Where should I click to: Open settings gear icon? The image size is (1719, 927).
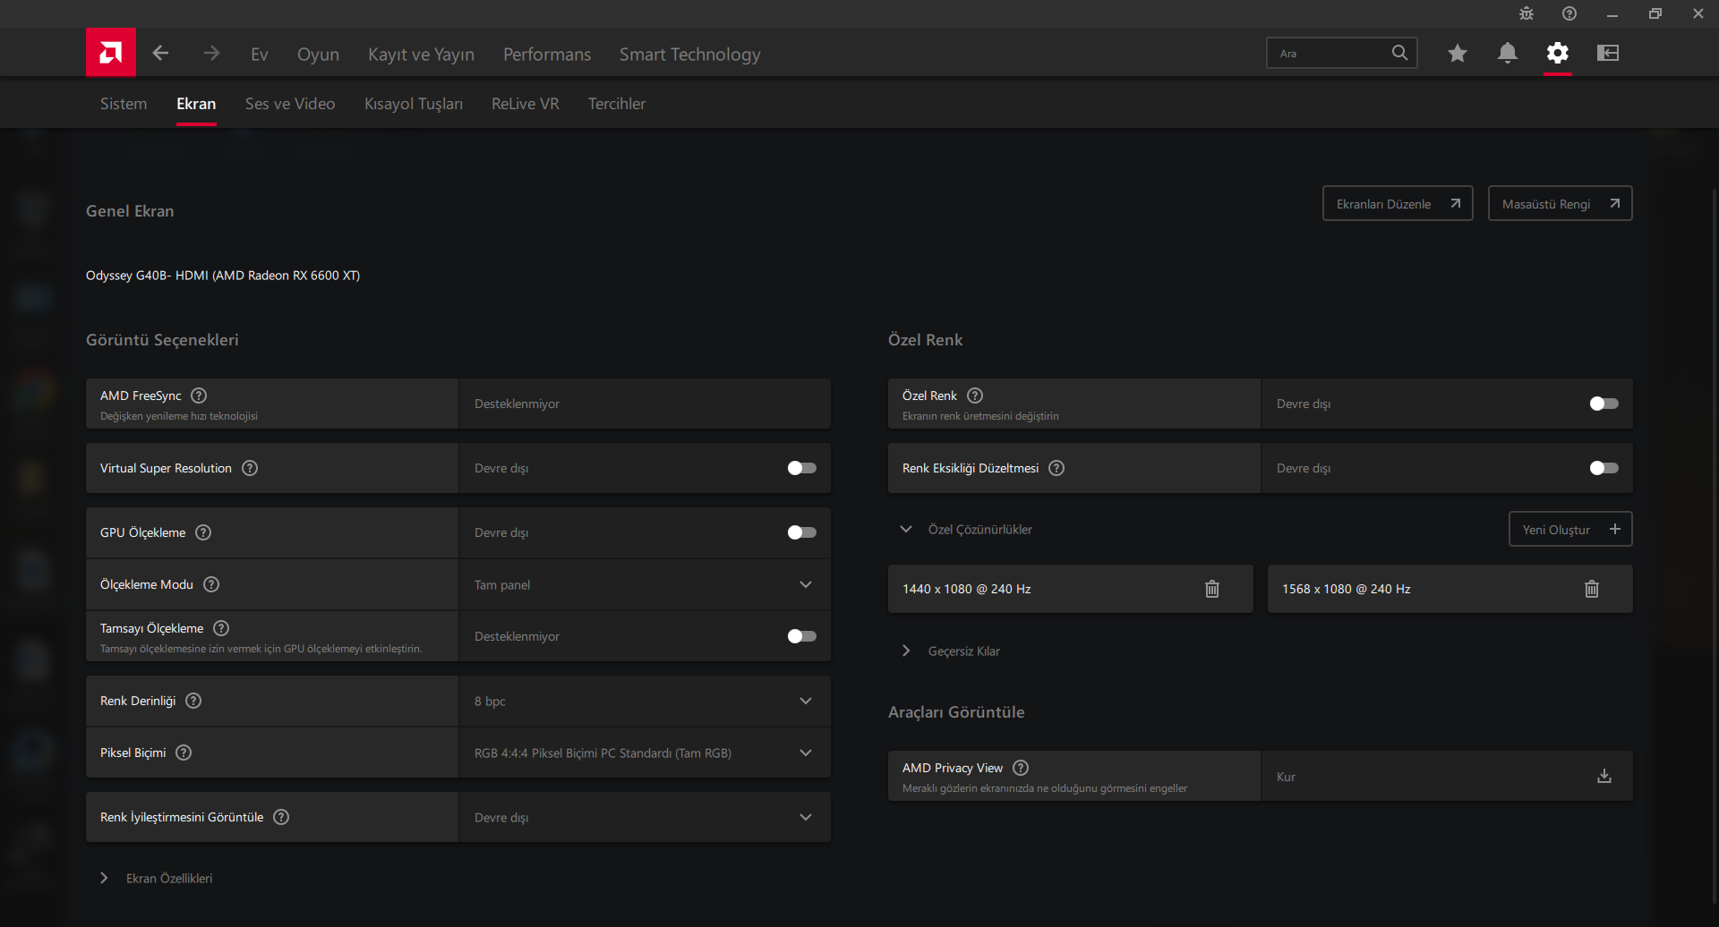click(1558, 54)
